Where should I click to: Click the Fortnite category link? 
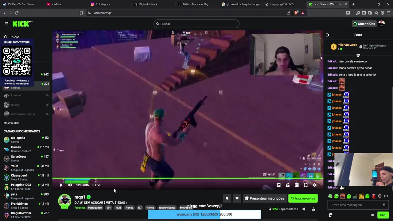tap(80, 208)
